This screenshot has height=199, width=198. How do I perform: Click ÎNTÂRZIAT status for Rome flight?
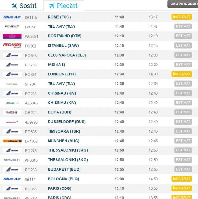click(x=181, y=17)
